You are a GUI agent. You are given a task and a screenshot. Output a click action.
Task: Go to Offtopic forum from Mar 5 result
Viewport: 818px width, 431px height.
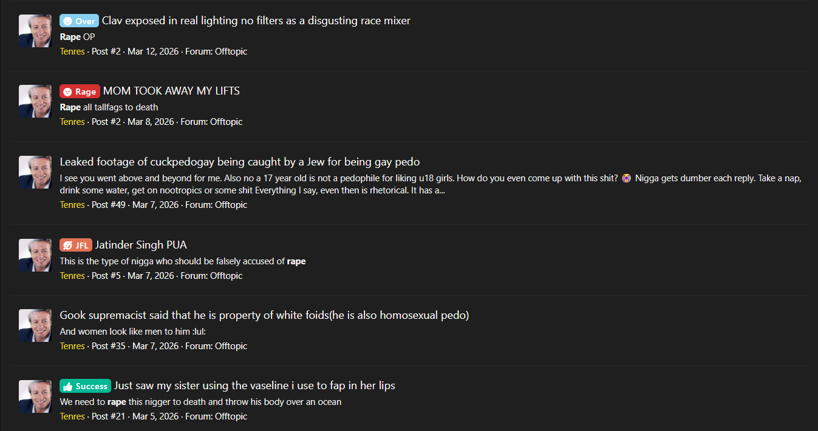(x=231, y=416)
